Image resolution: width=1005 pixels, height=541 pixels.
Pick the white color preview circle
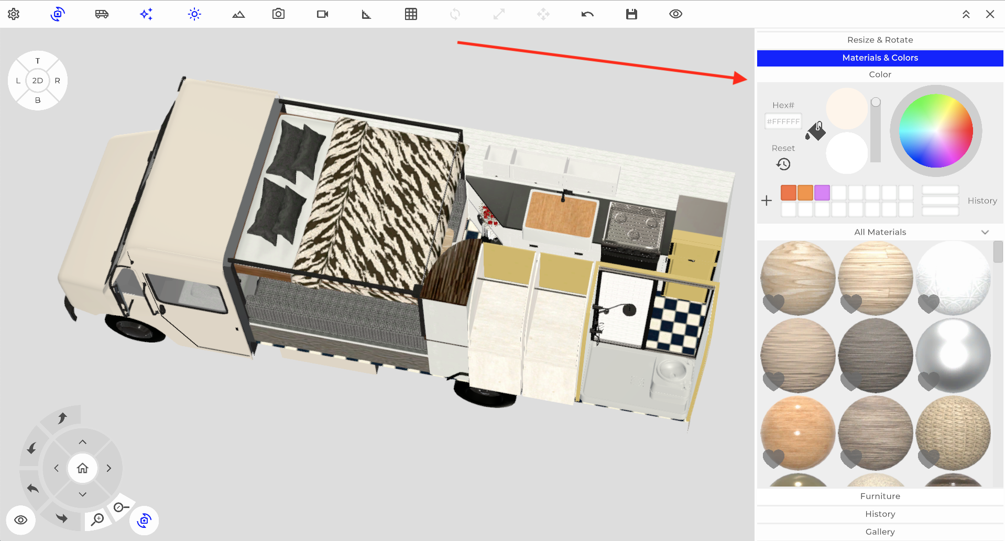pyautogui.click(x=847, y=153)
